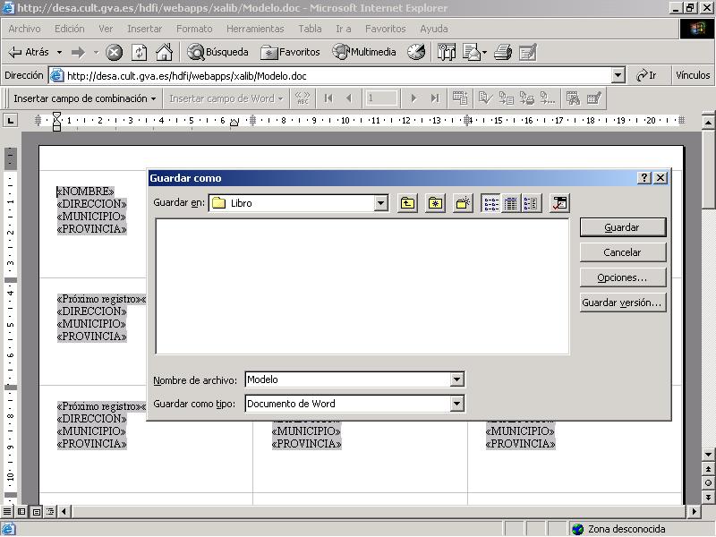This screenshot has height=537, width=716.
Task: Open the History icon in the browser toolbar
Action: (416, 52)
